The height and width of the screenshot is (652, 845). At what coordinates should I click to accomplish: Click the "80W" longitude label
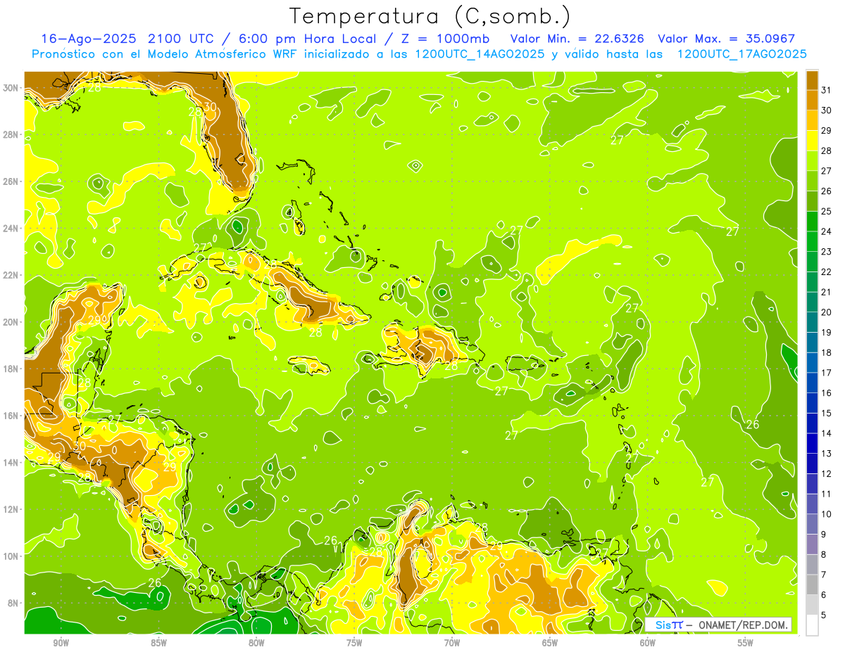(256, 643)
